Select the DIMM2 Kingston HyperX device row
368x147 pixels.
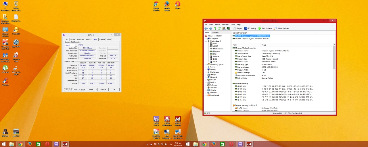point(251,39)
